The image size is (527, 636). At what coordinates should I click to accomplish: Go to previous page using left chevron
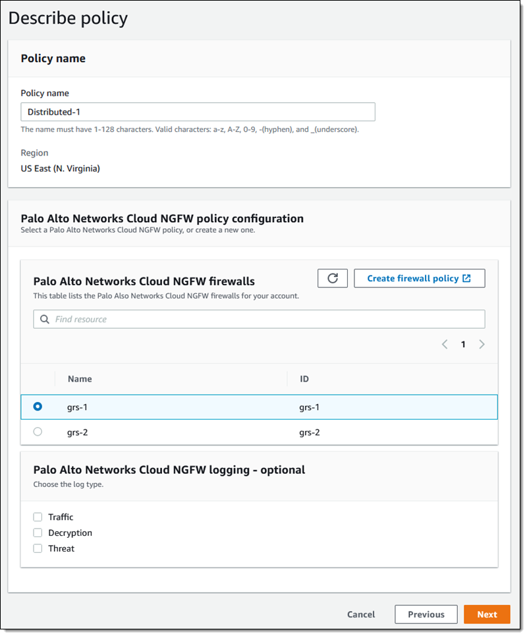445,344
